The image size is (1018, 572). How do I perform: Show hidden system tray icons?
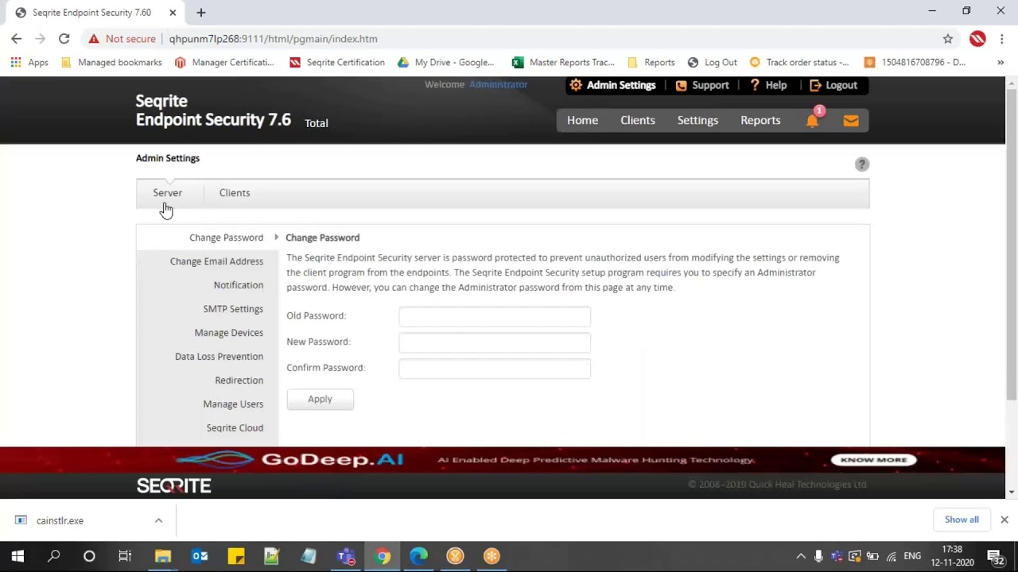[x=801, y=556]
